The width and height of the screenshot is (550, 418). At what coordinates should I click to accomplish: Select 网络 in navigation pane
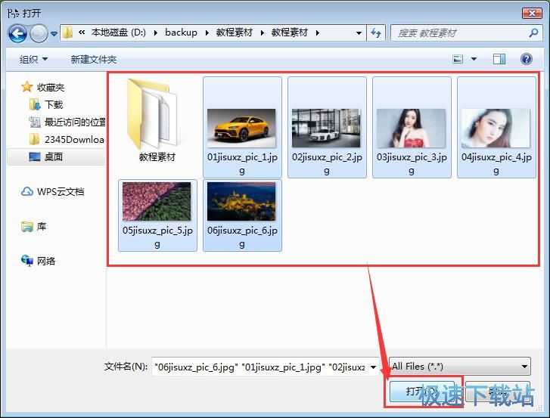[x=46, y=261]
